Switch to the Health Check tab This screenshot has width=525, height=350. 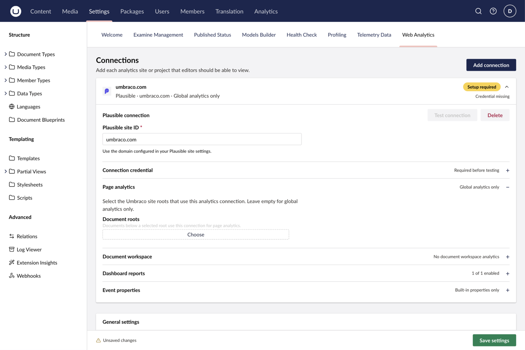click(302, 35)
